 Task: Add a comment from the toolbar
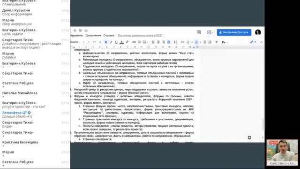point(139,42)
